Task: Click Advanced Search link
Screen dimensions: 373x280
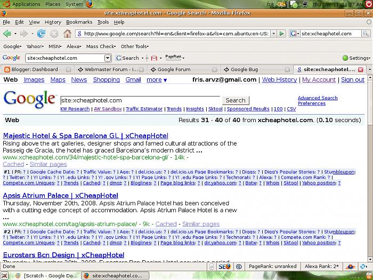Action: [318, 98]
